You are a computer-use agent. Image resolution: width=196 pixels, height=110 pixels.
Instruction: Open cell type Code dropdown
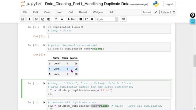(x=107, y=19)
